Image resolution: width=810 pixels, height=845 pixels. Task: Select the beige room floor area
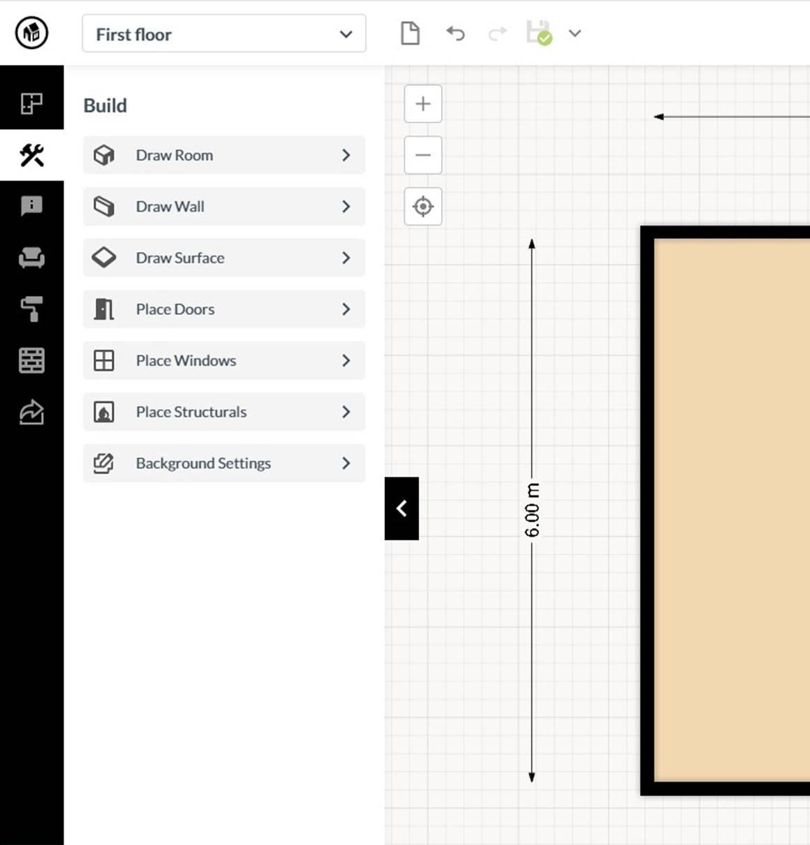pyautogui.click(x=732, y=510)
